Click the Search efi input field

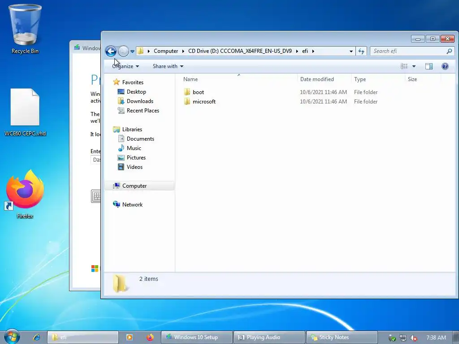408,51
